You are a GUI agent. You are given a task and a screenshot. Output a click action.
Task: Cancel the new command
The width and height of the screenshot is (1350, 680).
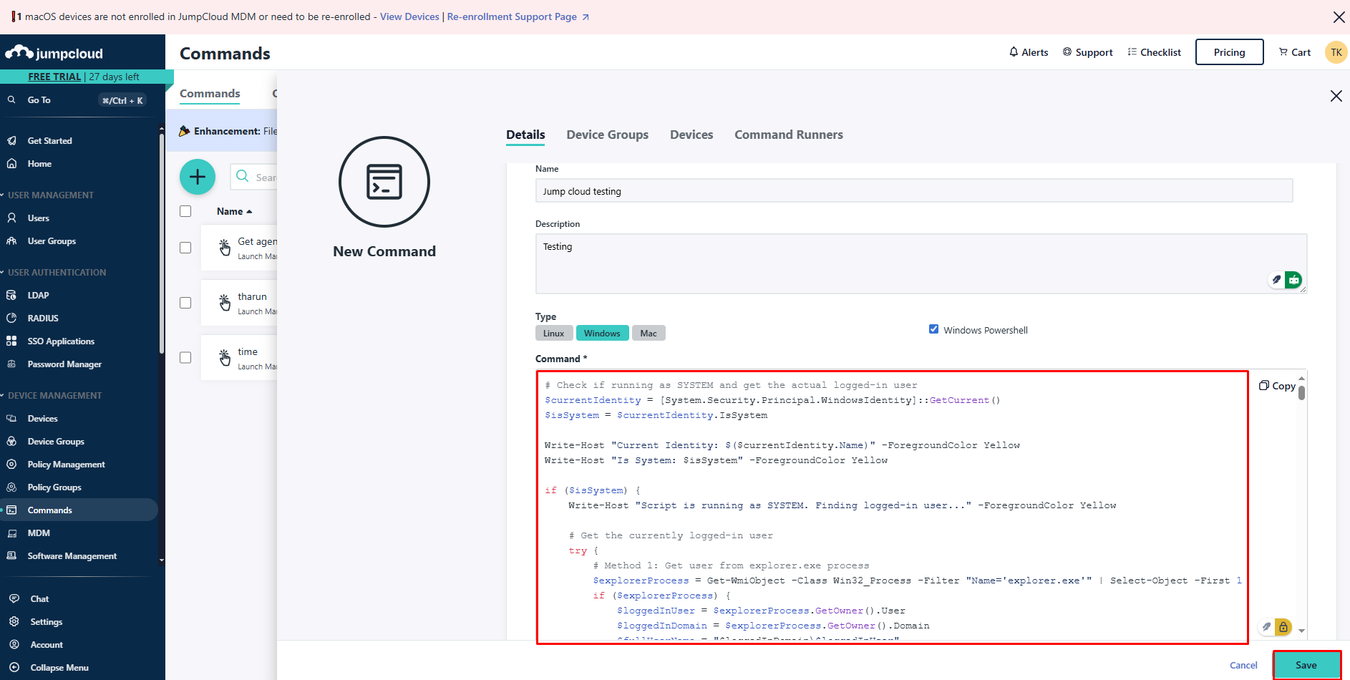click(1243, 665)
